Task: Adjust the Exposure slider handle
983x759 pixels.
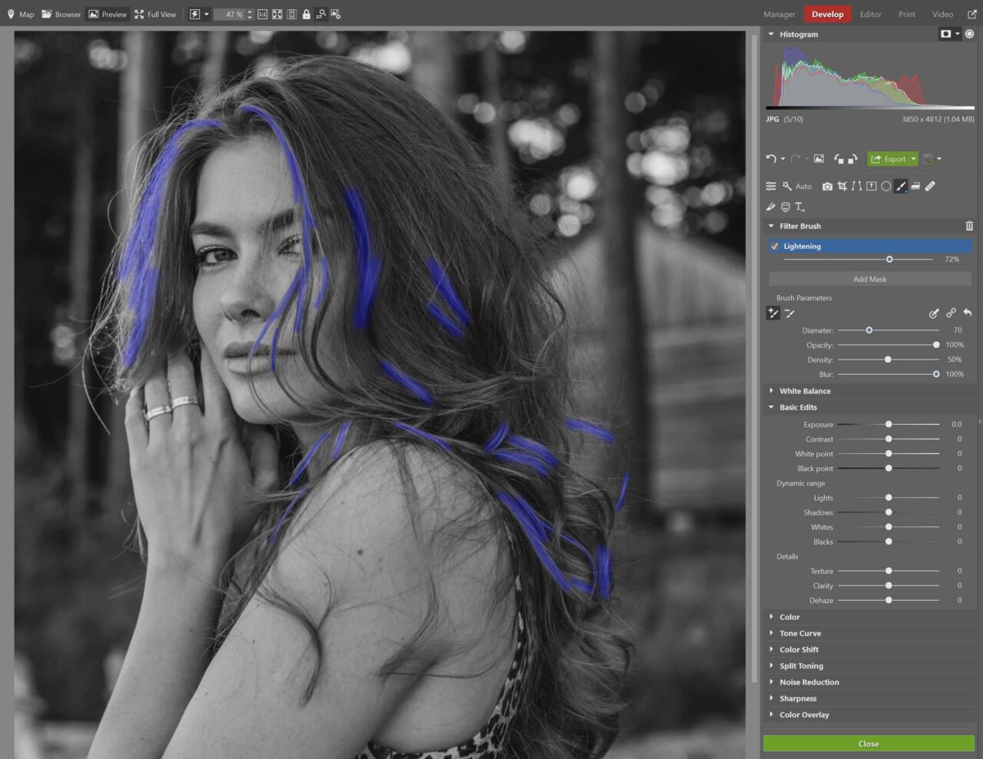Action: 889,424
